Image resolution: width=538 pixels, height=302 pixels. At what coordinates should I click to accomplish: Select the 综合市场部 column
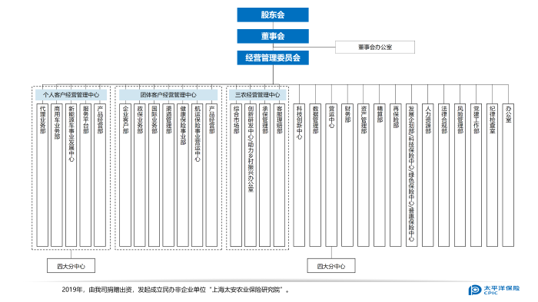point(236,175)
